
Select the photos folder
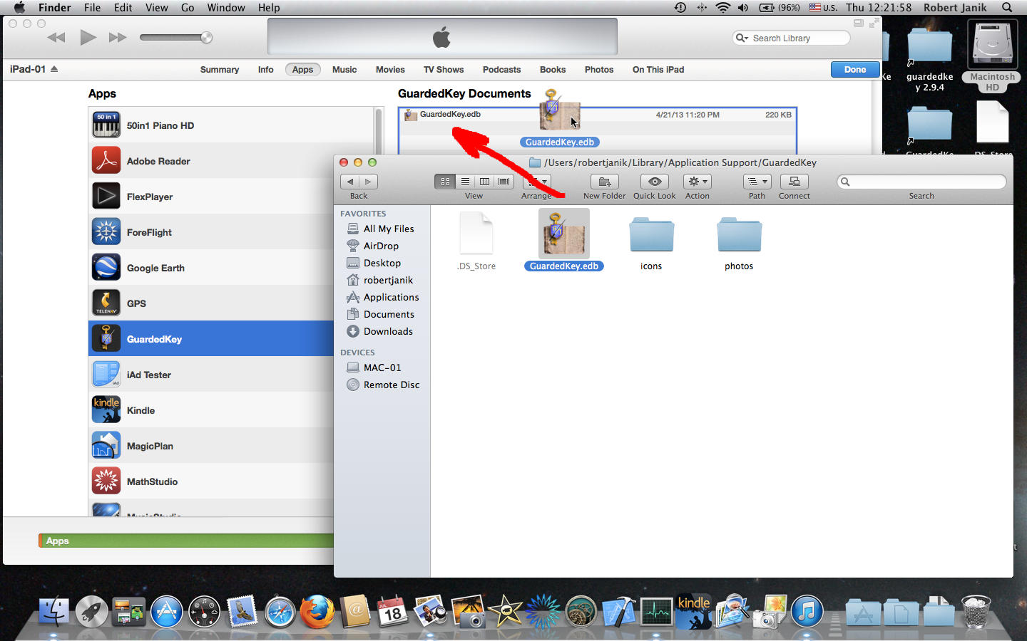[739, 244]
